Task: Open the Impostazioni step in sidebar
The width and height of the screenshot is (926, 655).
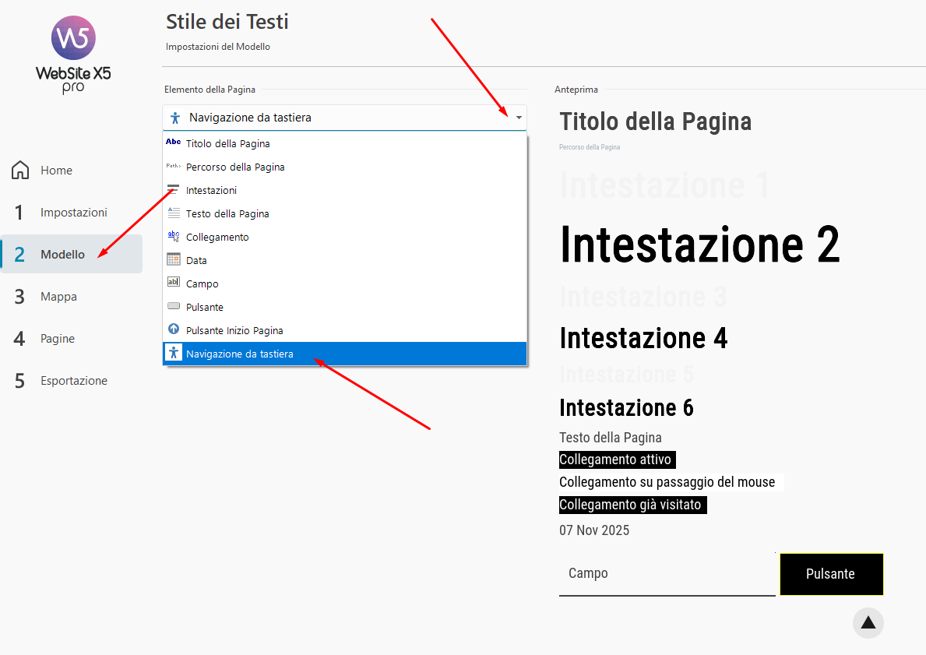Action: tap(73, 213)
